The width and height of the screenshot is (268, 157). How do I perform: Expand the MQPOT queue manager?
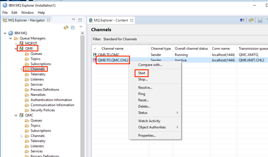pyautogui.click(x=16, y=44)
